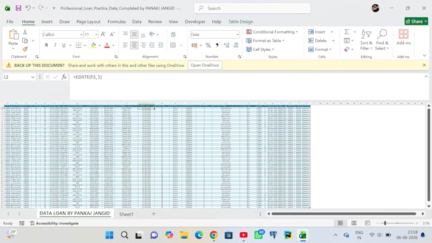Expand Format as Table menu
Screen dimensions: 432x243
tap(266, 41)
